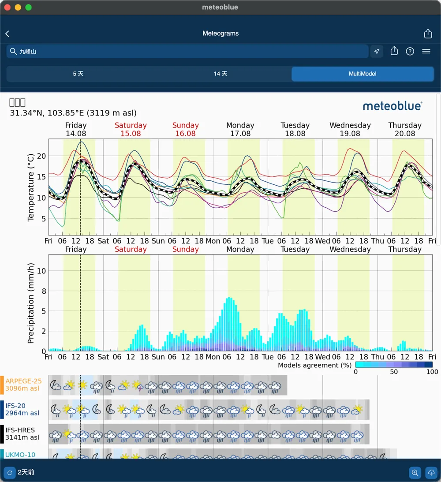Viewport: 441px width, 482px height.
Task: Click the Models agreement (%) label
Action: (315, 365)
